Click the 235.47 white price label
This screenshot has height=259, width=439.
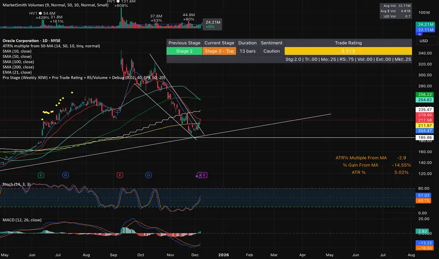425,110
